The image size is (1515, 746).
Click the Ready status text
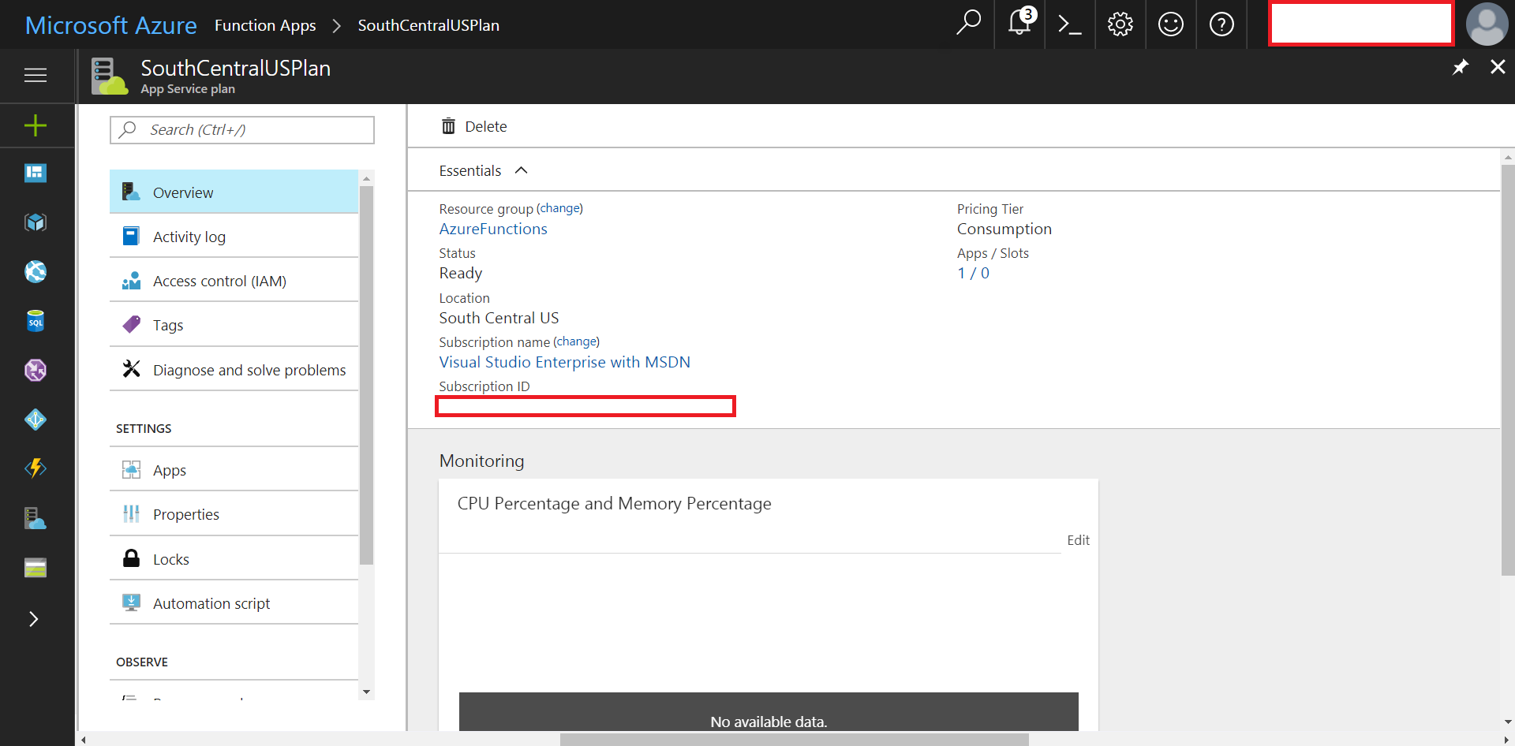pyautogui.click(x=461, y=273)
